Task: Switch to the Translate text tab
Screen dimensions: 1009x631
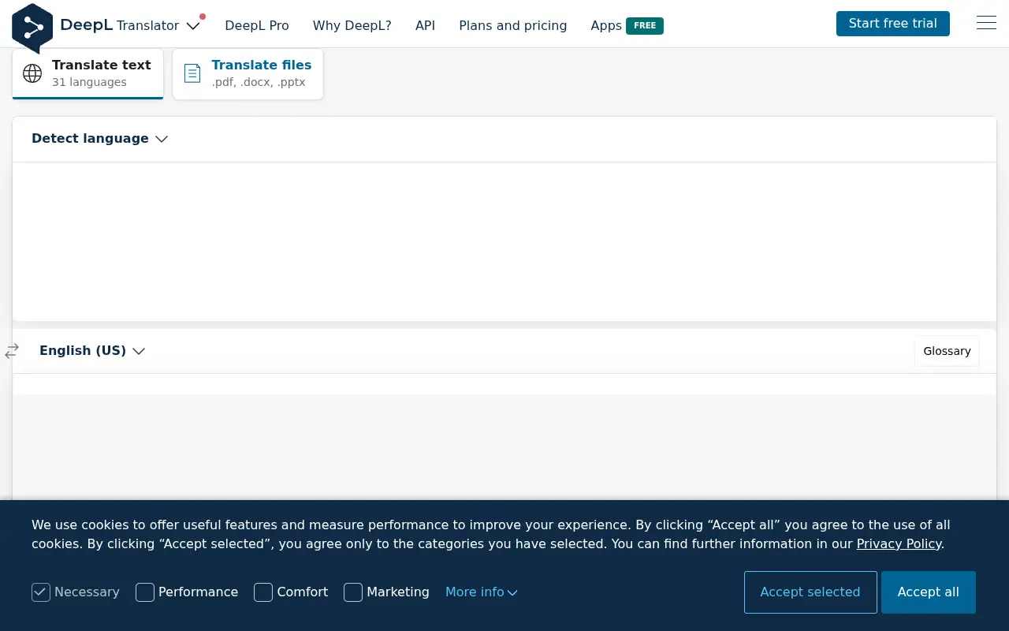Action: click(87, 74)
